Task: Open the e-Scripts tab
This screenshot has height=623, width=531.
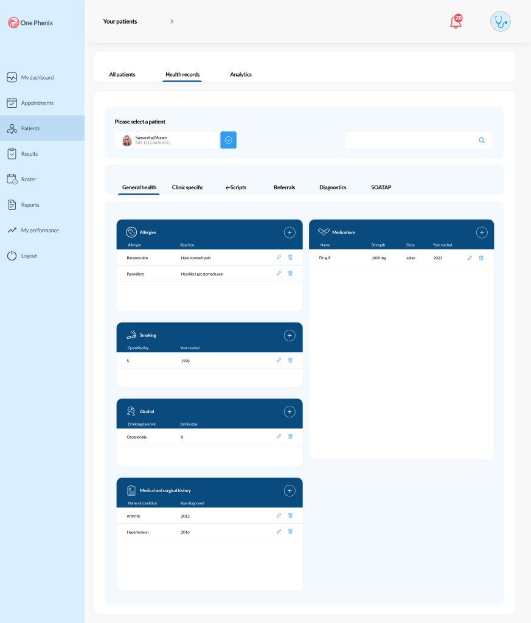Action: click(235, 187)
